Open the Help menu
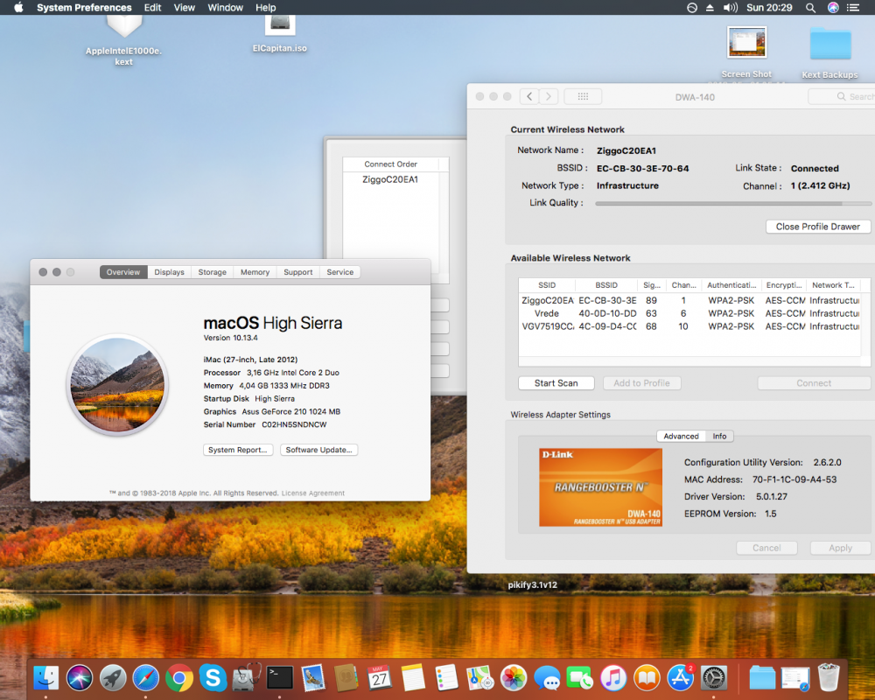The image size is (875, 700). point(266,7)
